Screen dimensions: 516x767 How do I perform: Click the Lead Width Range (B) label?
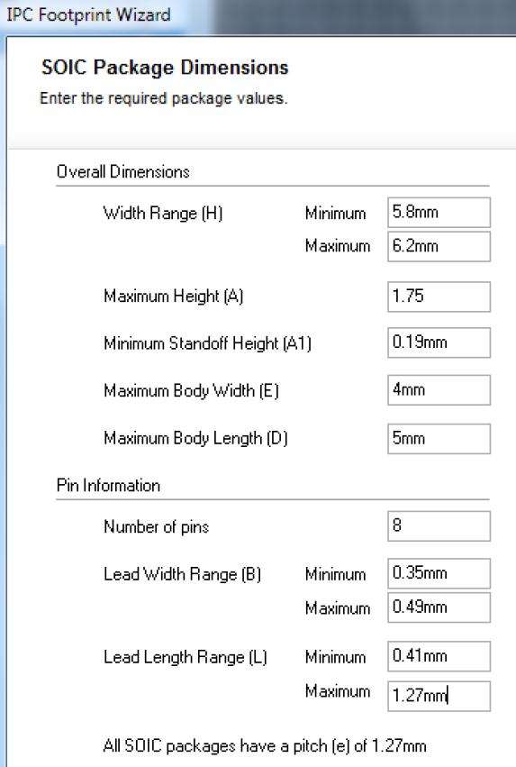[x=182, y=574]
